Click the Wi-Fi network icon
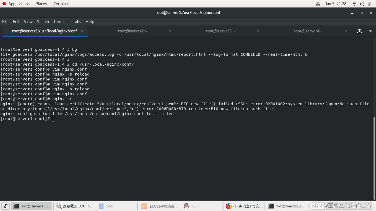 [x=354, y=4]
